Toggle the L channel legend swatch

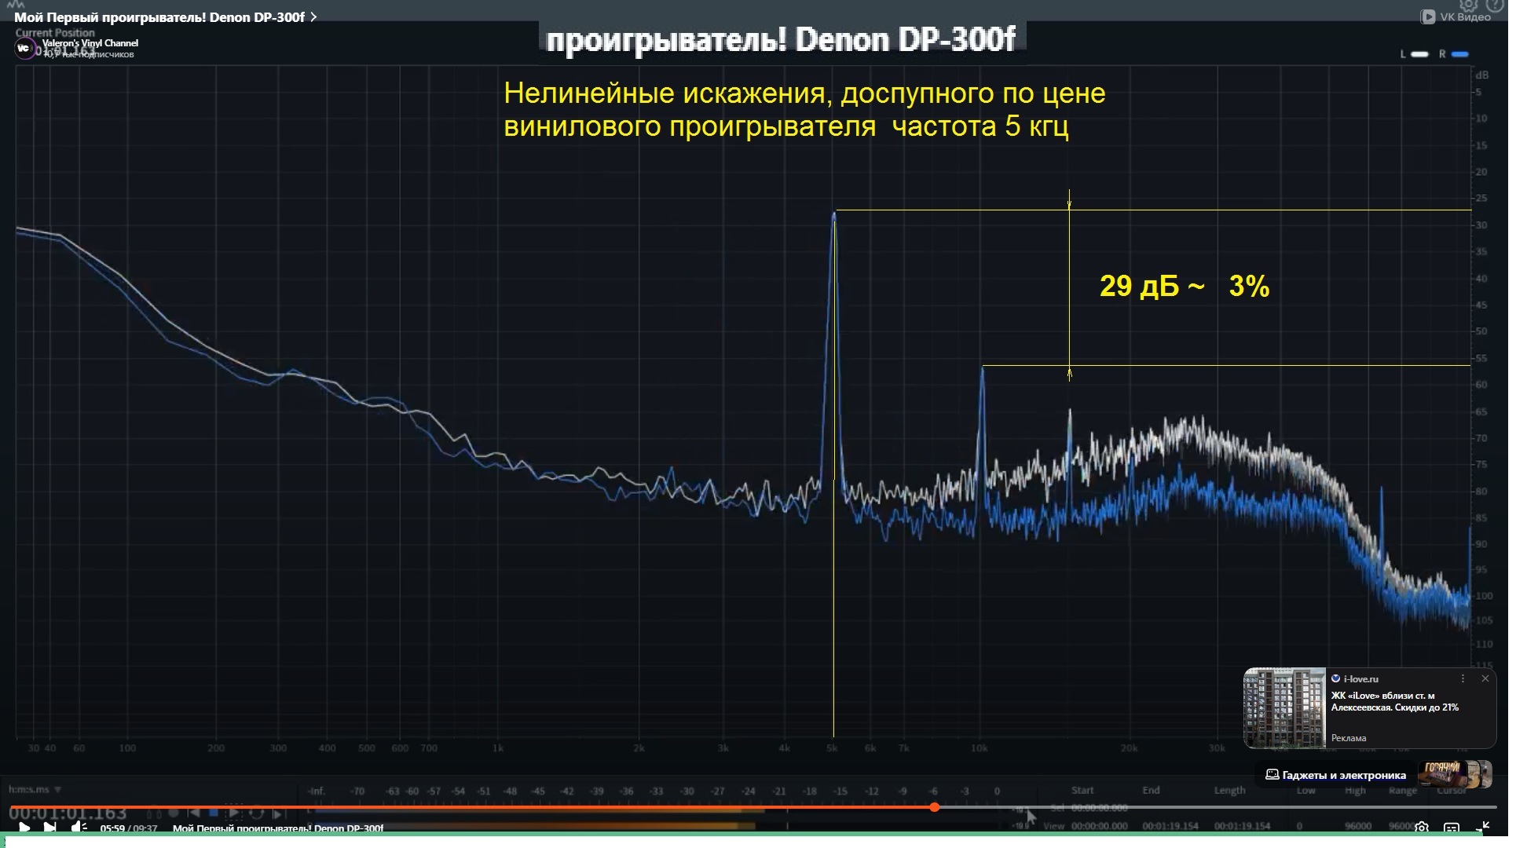[x=1419, y=54]
